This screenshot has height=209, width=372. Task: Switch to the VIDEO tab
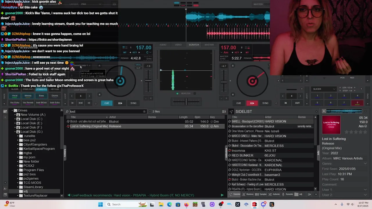click(178, 45)
